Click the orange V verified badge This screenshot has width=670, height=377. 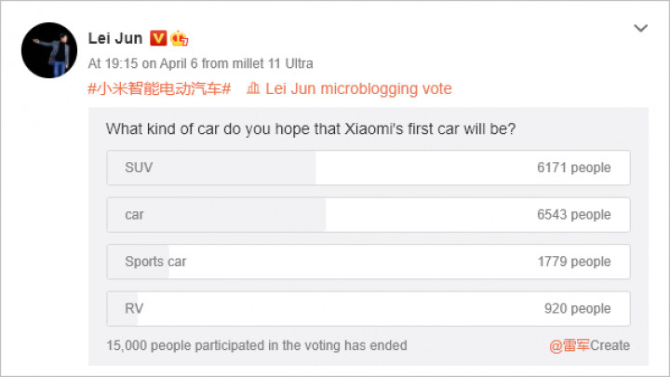point(158,38)
